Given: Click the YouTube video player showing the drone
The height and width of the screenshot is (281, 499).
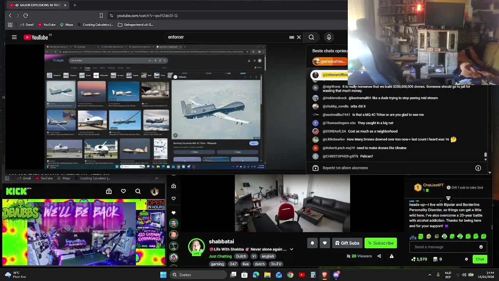Looking at the screenshot, I should (155, 107).
